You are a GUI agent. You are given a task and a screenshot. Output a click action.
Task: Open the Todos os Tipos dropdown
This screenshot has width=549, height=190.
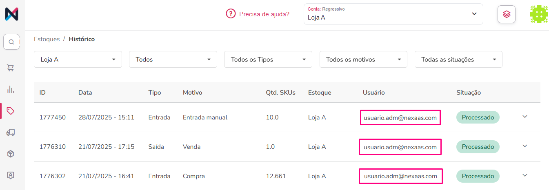268,60
